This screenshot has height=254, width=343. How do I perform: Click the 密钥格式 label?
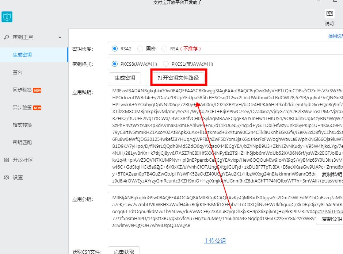83,64
